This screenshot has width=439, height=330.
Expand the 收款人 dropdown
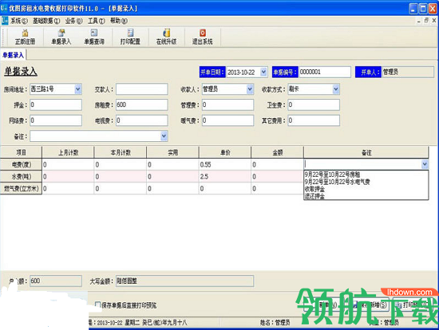coord(250,89)
